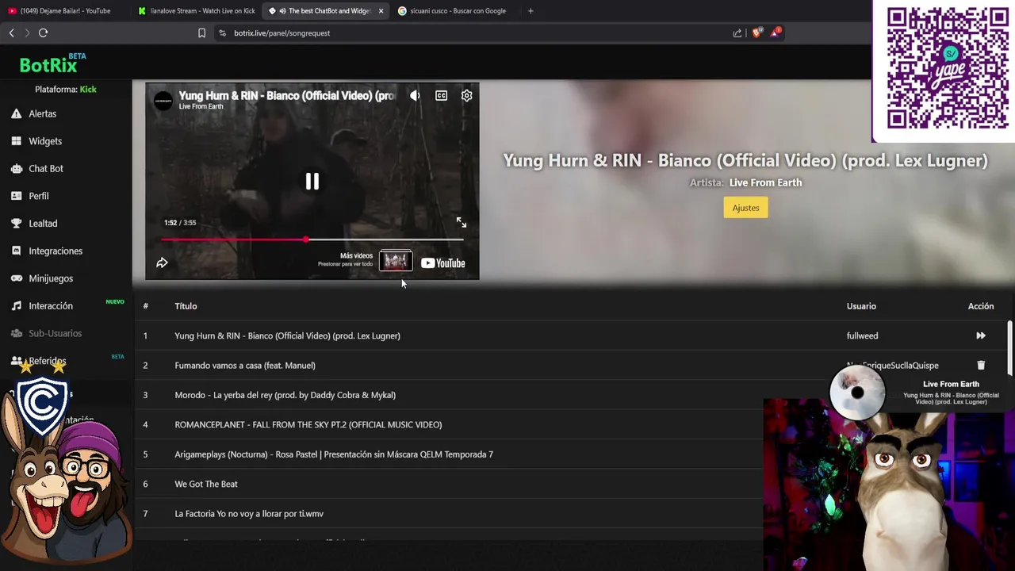The height and width of the screenshot is (571, 1015).
Task: Open Alertas in the sidebar
Action: pyautogui.click(x=43, y=113)
